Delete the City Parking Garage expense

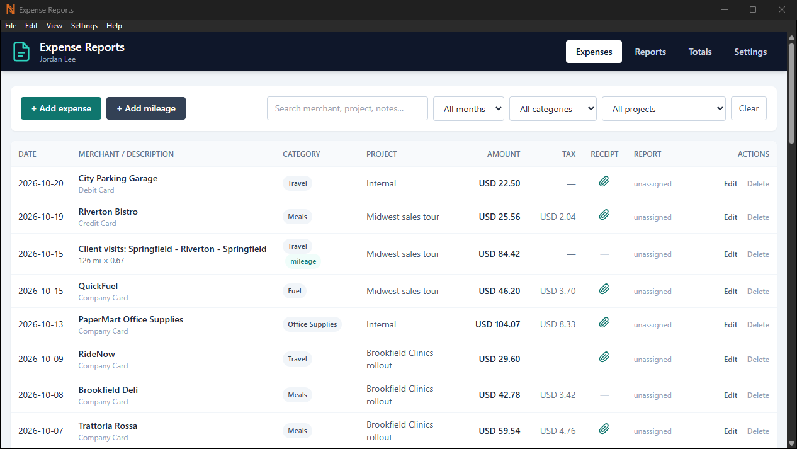pyautogui.click(x=758, y=184)
